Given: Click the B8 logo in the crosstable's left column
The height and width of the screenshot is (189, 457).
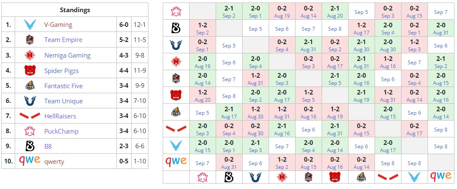Looking at the screenshot, I should point(176,29).
